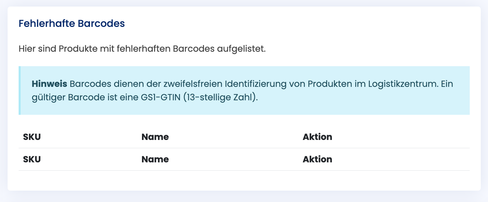The height and width of the screenshot is (202, 488).
Task: Click the word "aufgelistet" in the description
Action: point(241,49)
